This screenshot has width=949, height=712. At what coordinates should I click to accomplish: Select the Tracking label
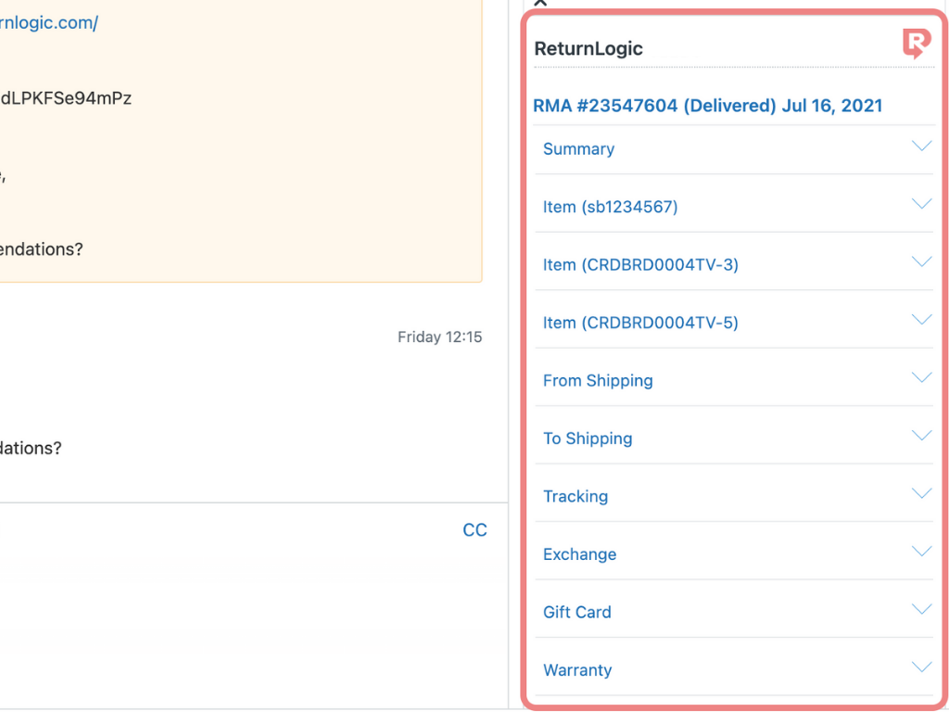pos(576,497)
